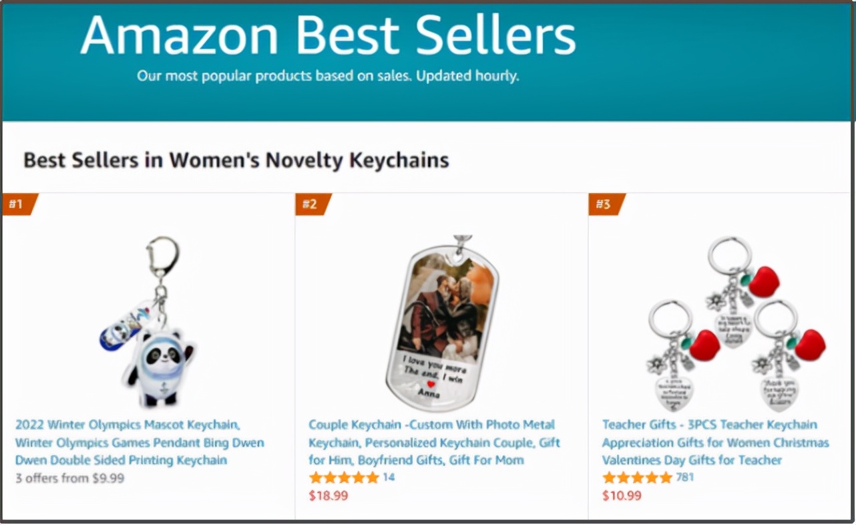Open the Couple Keychain Custom With Photo title link
The image size is (856, 525).
pos(434,442)
